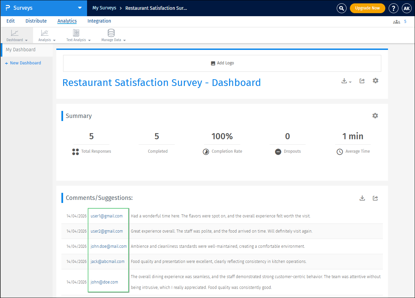Open Summary widget settings gear
Image resolution: width=415 pixels, height=298 pixels.
tap(375, 116)
